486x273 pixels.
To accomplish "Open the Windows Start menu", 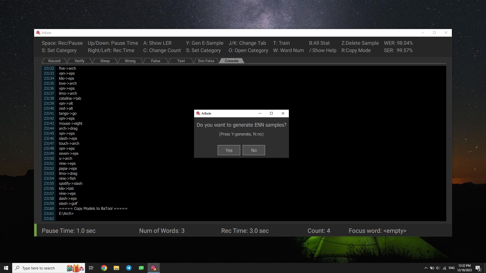I will pyautogui.click(x=6, y=268).
